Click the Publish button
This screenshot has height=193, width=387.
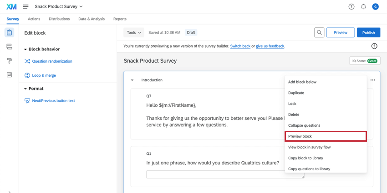[x=368, y=33]
